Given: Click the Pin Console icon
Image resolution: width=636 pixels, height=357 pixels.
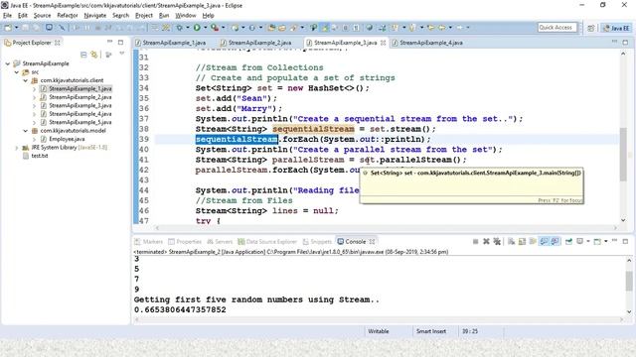Looking at the screenshot, I should [568, 242].
